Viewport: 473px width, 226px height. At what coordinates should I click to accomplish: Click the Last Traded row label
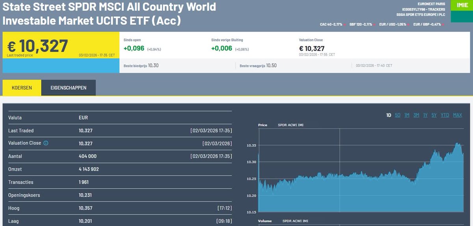coord(21,131)
